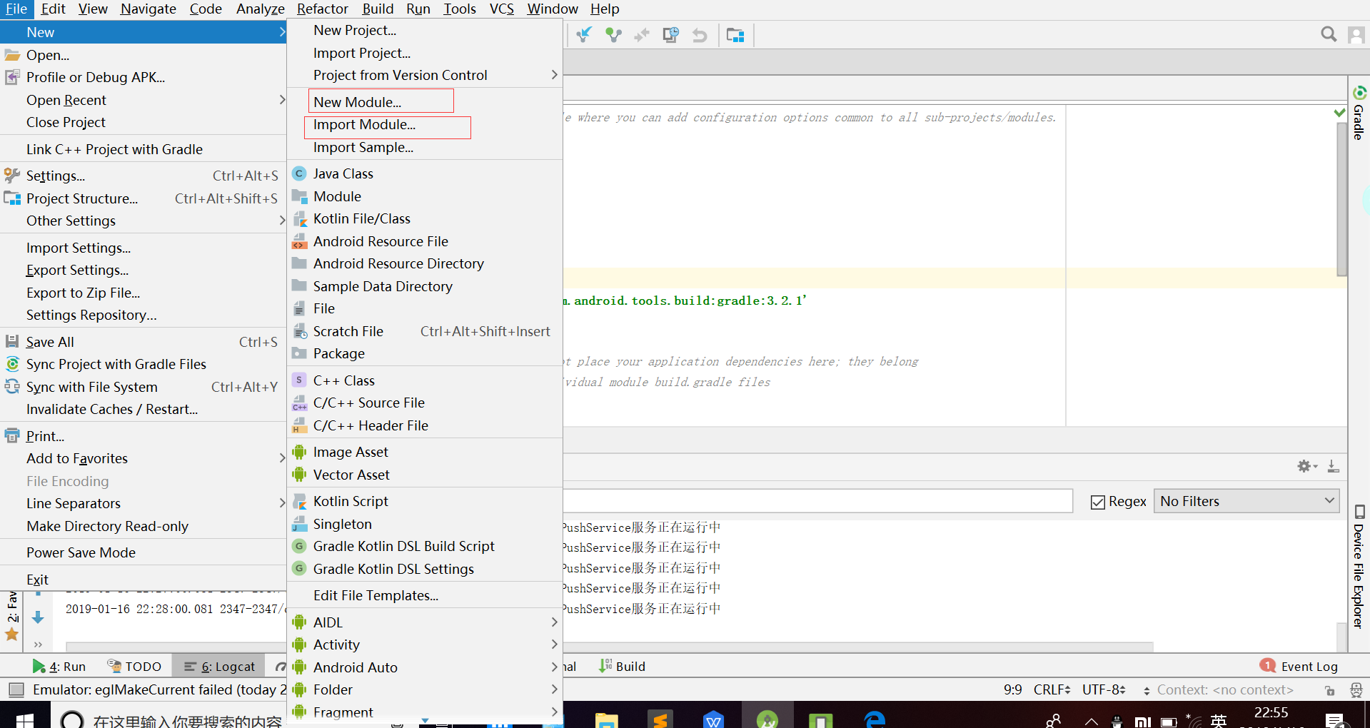Expand the Folder submenu

(424, 689)
